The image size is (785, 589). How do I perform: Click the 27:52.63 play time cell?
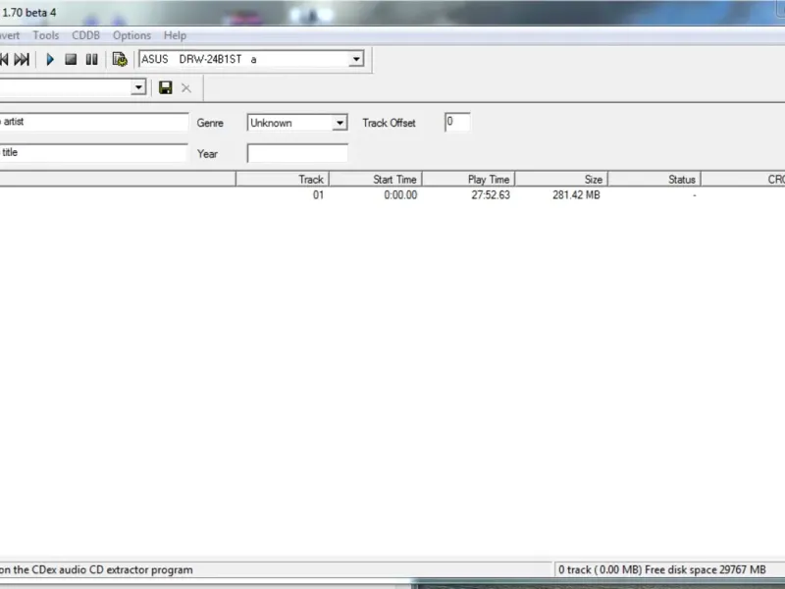491,194
